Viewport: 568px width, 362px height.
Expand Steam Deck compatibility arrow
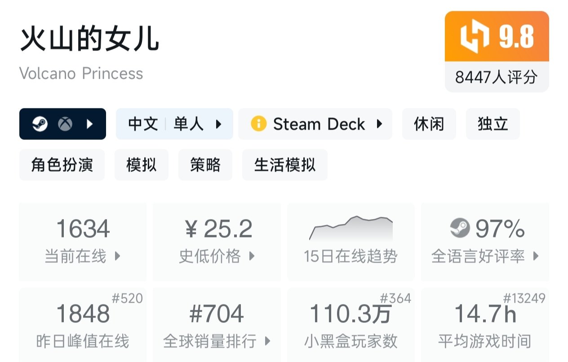coord(379,124)
